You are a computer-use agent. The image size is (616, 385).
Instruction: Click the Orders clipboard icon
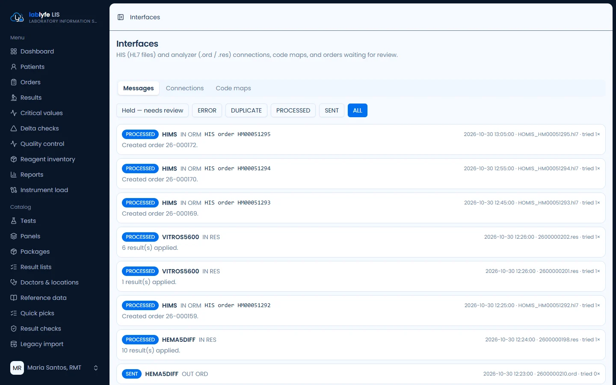pos(14,82)
